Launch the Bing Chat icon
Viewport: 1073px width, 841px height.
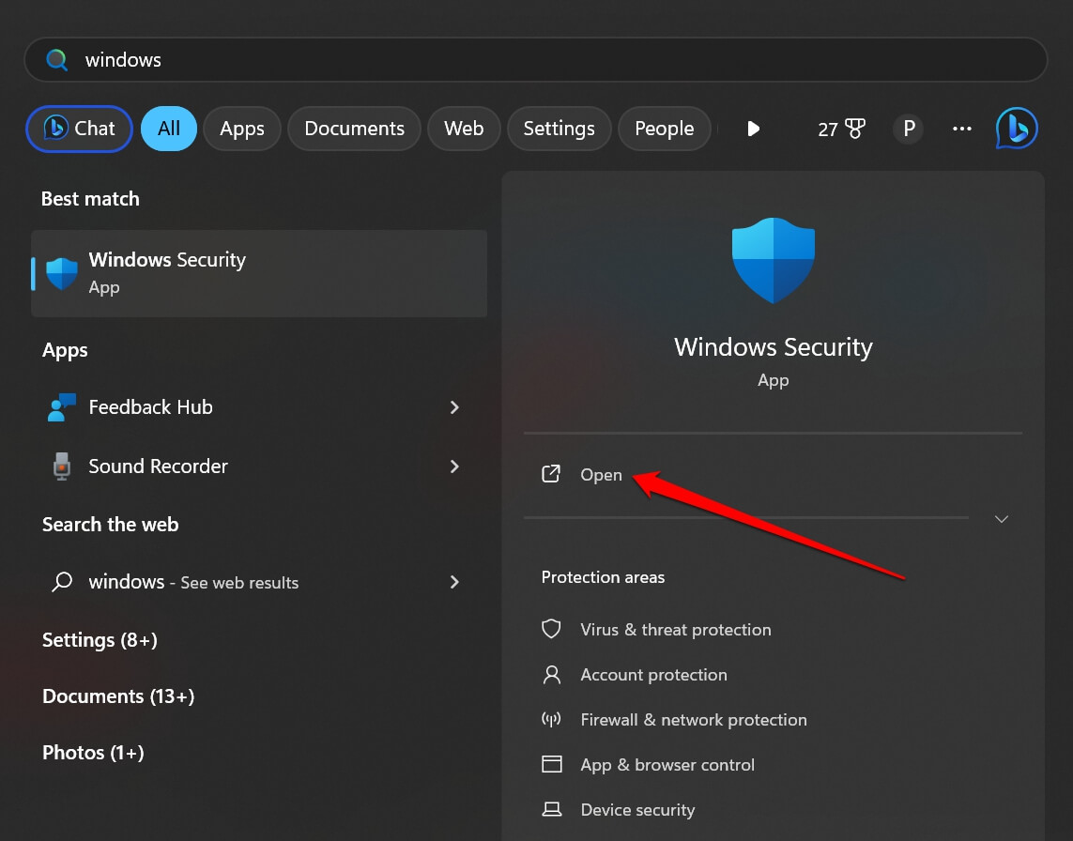pos(1016,129)
